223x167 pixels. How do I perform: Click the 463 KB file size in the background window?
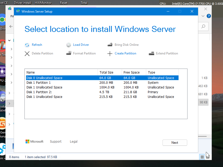click(203, 86)
